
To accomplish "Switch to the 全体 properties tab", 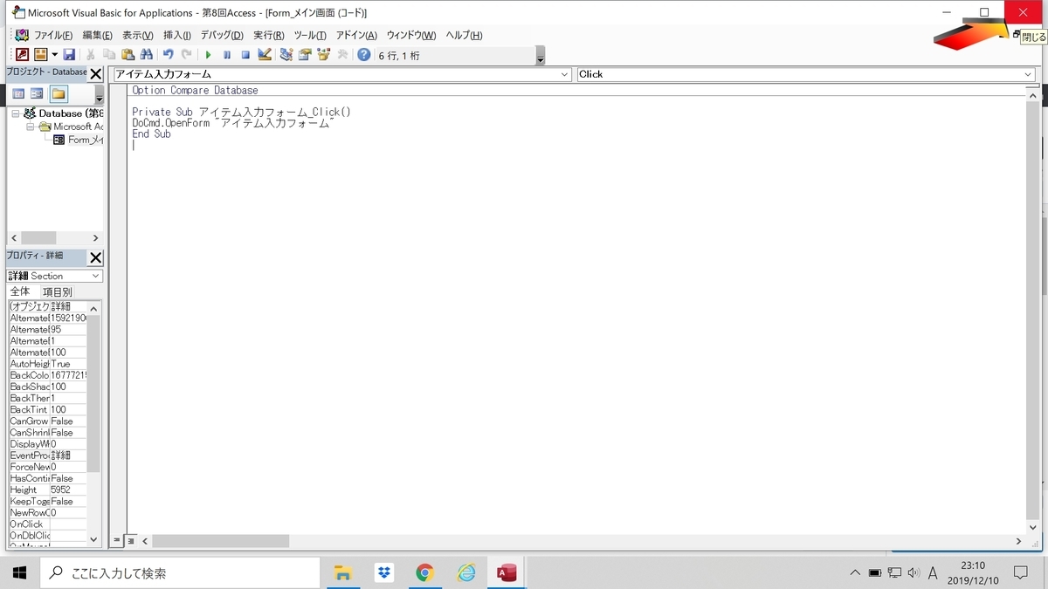I will point(20,291).
